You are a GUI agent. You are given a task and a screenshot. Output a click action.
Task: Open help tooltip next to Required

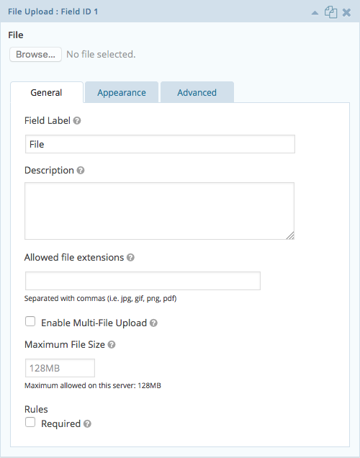click(x=87, y=424)
